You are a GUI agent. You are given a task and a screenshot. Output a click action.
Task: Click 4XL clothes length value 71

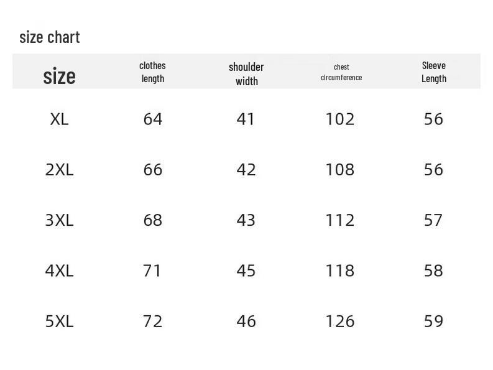[152, 271]
